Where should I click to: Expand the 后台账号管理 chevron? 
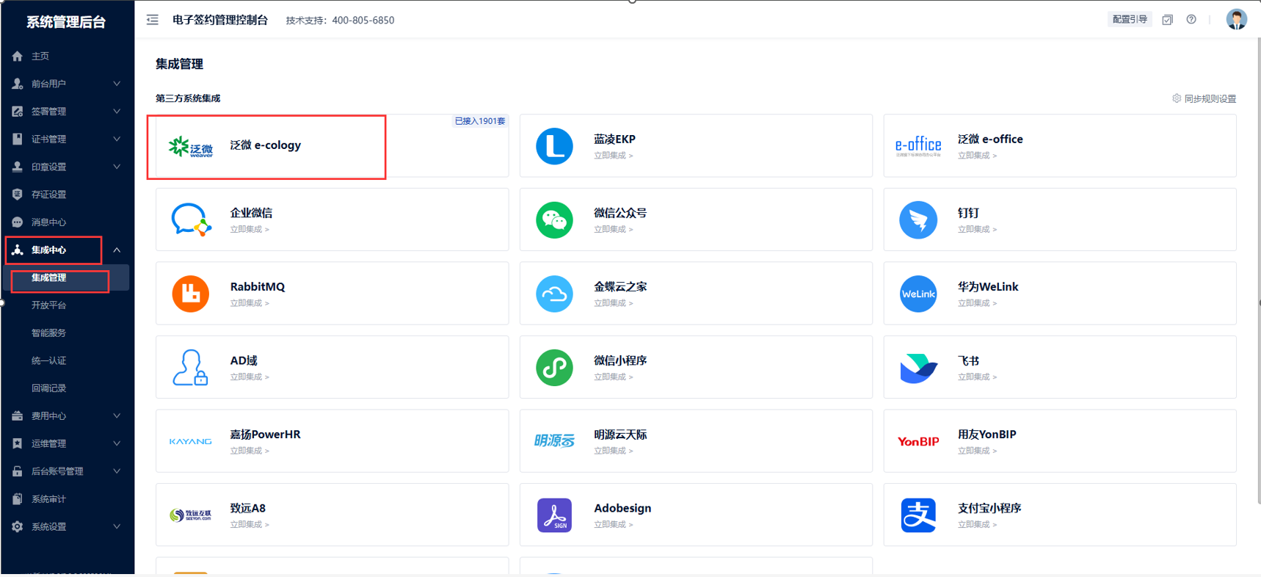(117, 471)
